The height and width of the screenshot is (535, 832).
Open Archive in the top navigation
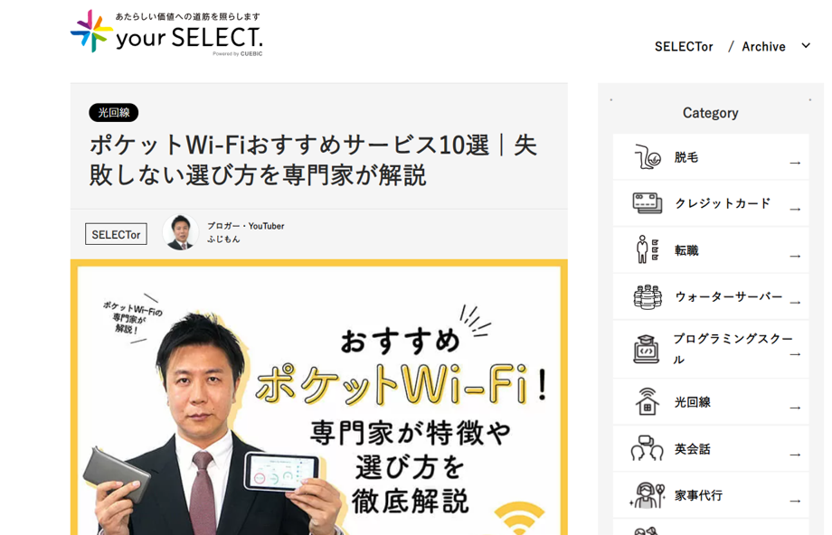tap(763, 47)
